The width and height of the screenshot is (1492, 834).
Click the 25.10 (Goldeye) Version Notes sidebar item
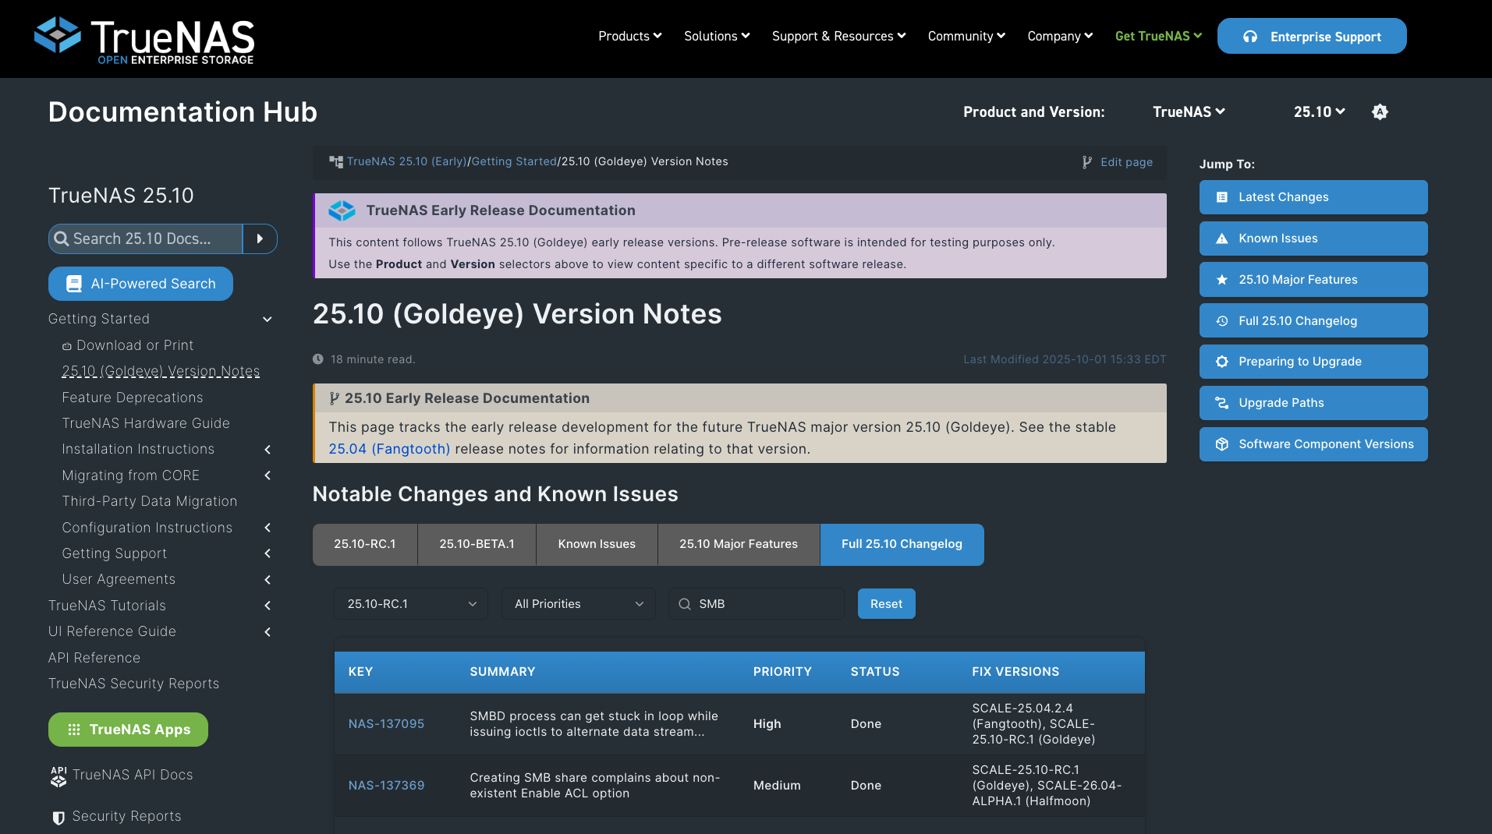coord(161,371)
